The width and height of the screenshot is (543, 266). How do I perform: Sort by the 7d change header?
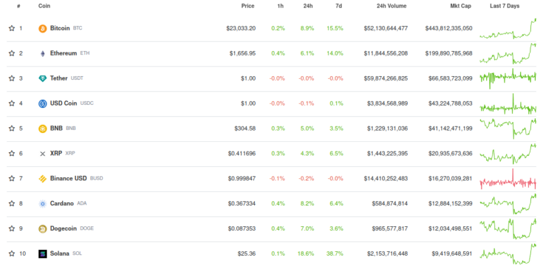pyautogui.click(x=338, y=6)
